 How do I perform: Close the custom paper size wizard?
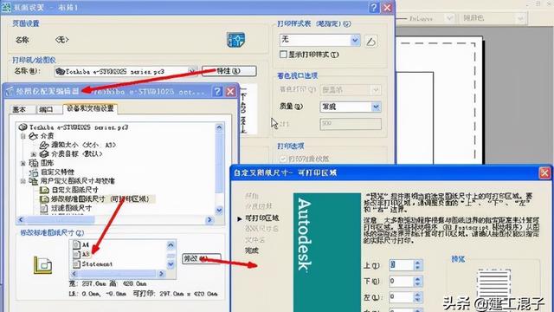click(544, 172)
